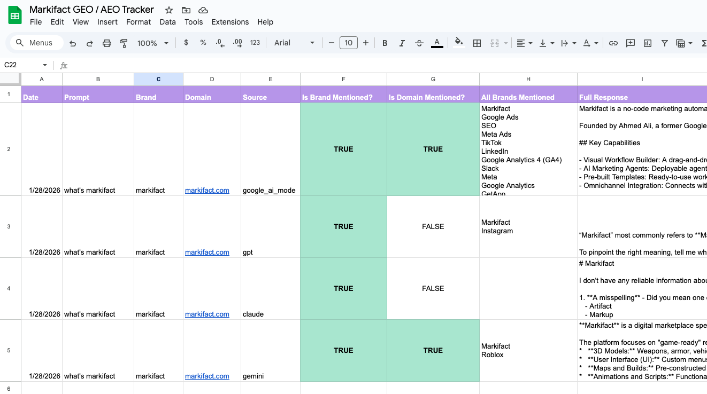Viewport: 707px width, 394px height.
Task: Star the Markifact GEO / AEO Tracker spreadsheet
Action: (x=168, y=9)
